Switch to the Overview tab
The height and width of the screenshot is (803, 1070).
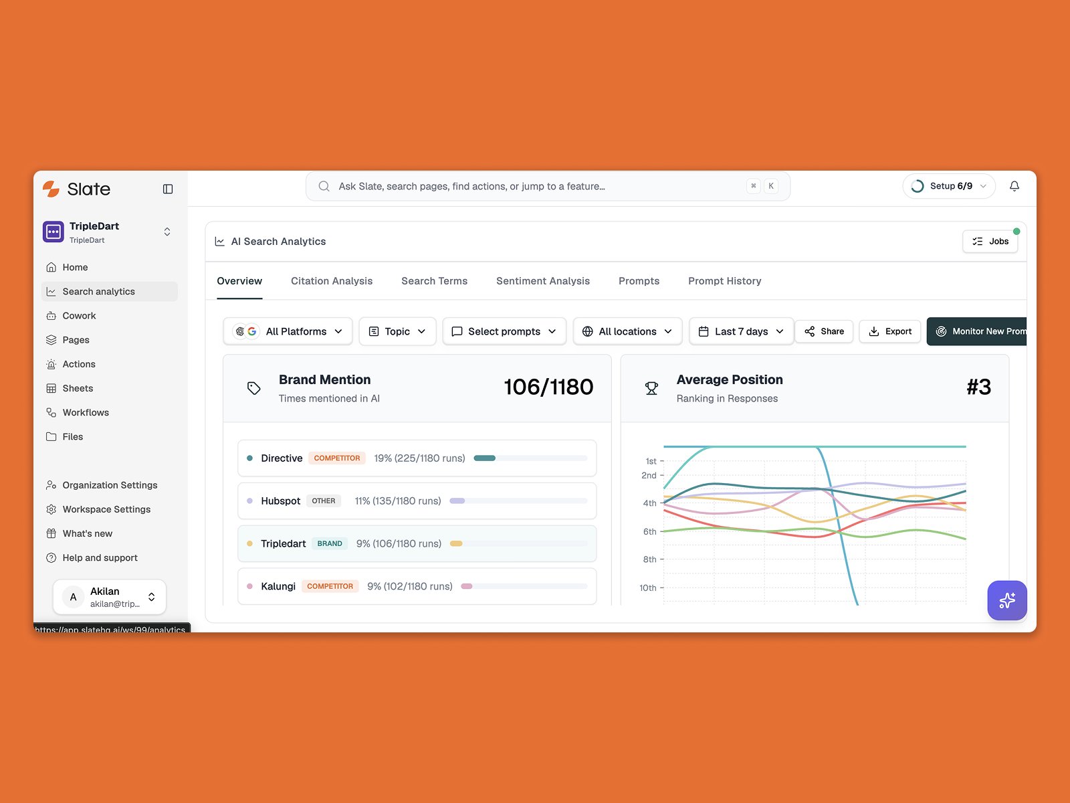click(239, 281)
